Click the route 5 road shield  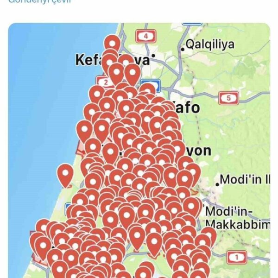(228, 98)
